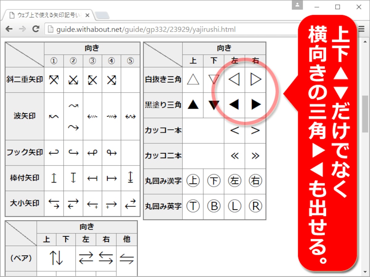The width and height of the screenshot is (370, 277).
Task: Select the フック矢印 symbol in column ②
Action: (73, 152)
